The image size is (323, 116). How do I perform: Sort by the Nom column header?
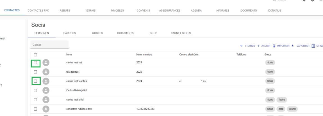[x=69, y=55]
